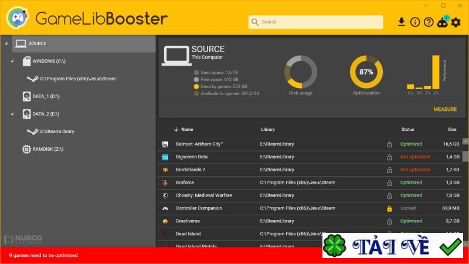Viewport: 469px width, 264px height.
Task: Click Bigscreen Beta blue icon
Action: (165, 157)
